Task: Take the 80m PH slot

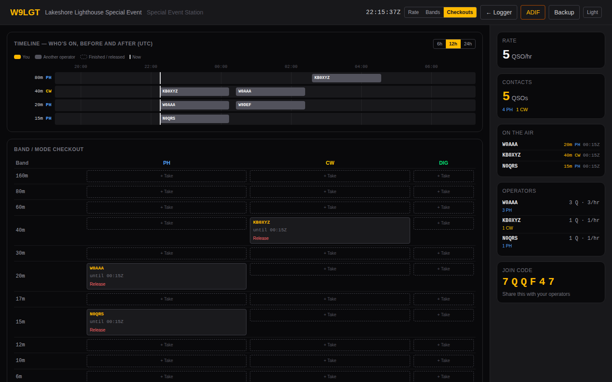Action: tap(167, 192)
